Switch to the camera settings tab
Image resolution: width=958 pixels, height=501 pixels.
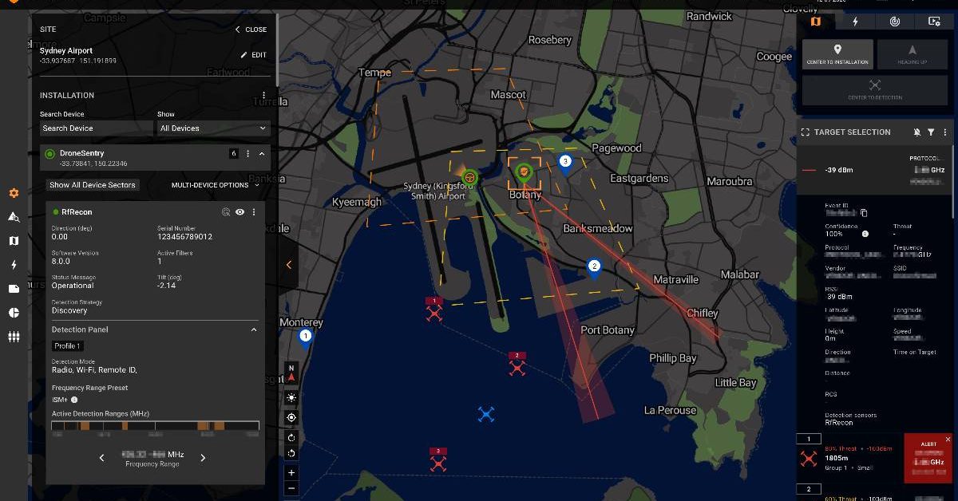[934, 22]
